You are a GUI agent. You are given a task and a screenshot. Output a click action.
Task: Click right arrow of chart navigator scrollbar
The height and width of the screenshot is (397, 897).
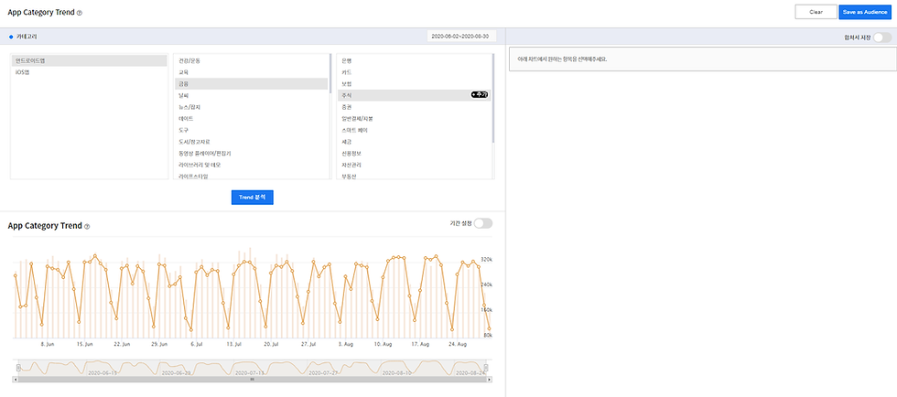(491, 380)
